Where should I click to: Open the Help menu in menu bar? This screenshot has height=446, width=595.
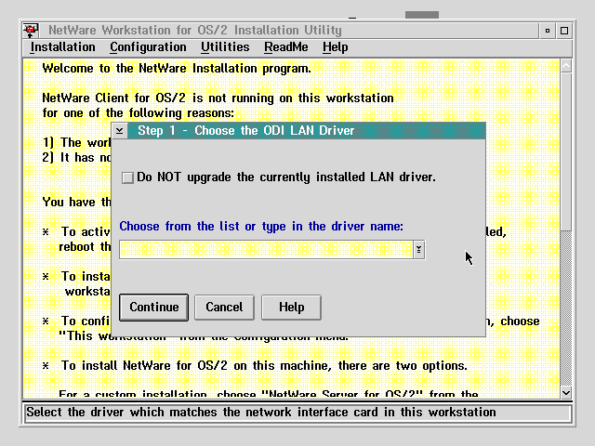click(335, 47)
